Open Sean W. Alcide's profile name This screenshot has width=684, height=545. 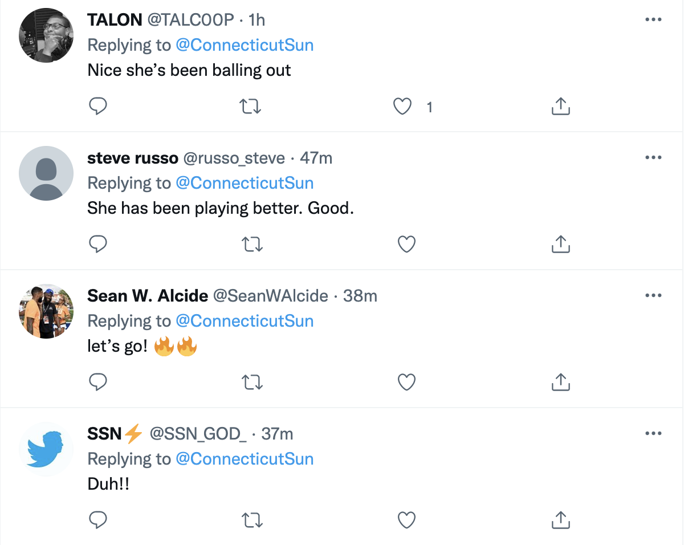147,296
